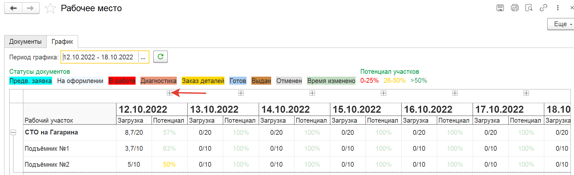Click the Время изменено status label
The height and width of the screenshot is (175, 574).
click(331, 81)
